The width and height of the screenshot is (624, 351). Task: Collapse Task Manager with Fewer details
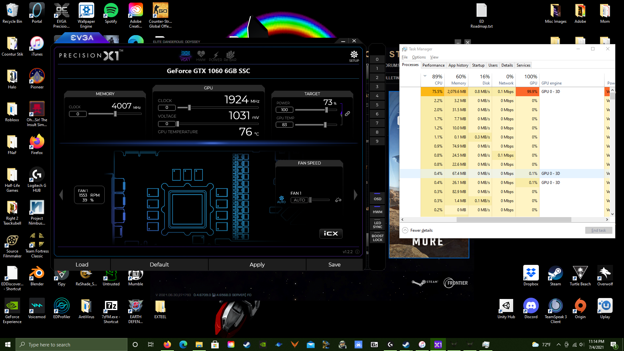coord(418,230)
